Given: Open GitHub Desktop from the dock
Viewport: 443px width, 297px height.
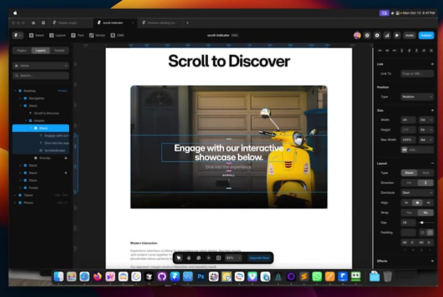Looking at the screenshot, I should 162,277.
